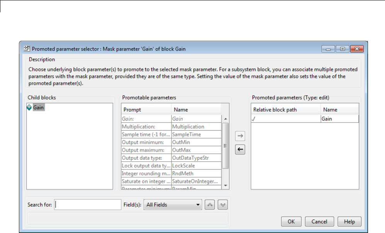Screen dimensions: 385x233
Task: Click the Relative block path column header
Action: pyautogui.click(x=285, y=110)
